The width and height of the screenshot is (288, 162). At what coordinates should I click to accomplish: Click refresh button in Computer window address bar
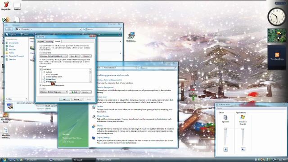pyautogui.click(x=84, y=29)
